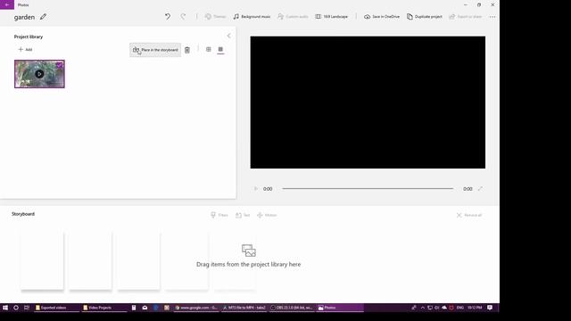Screen dimensions: 571x321
Task: Play the video preview
Action: pyautogui.click(x=256, y=188)
